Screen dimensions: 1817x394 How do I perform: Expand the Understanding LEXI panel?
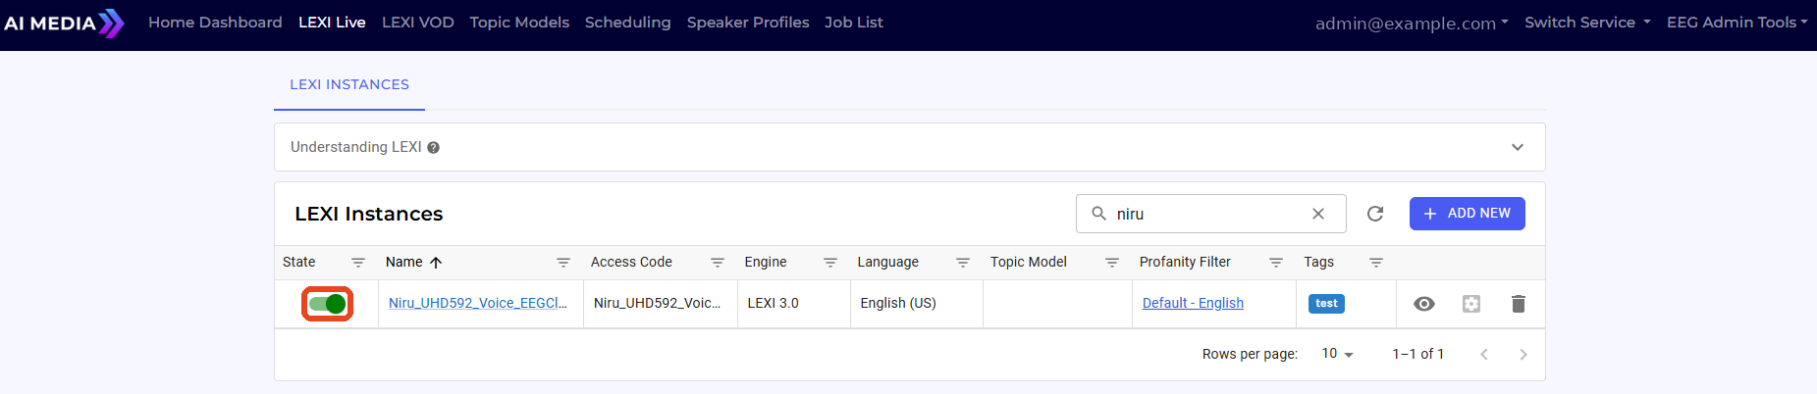[1518, 147]
